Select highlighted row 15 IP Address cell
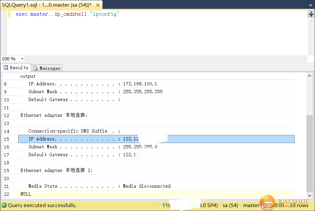This screenshot has width=315, height=211. tap(156, 139)
